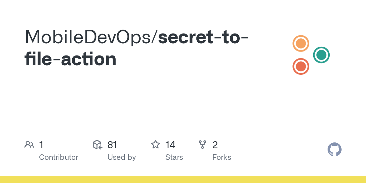Click the forks count of 2
This screenshot has height=183, width=366.
[215, 145]
